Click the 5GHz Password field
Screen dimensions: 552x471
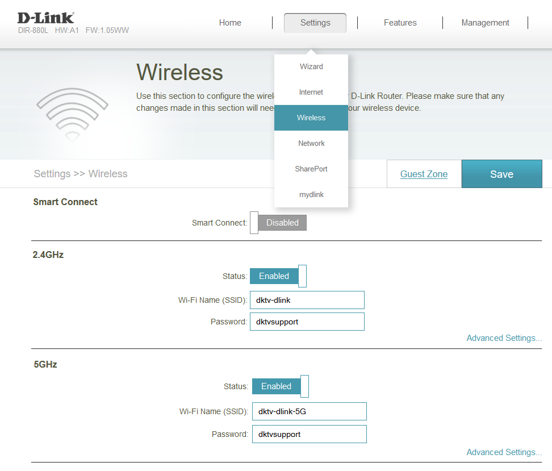[309, 434]
